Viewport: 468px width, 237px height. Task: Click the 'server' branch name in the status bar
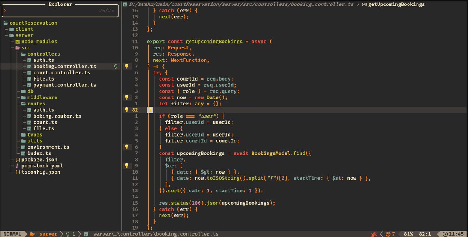(48, 234)
